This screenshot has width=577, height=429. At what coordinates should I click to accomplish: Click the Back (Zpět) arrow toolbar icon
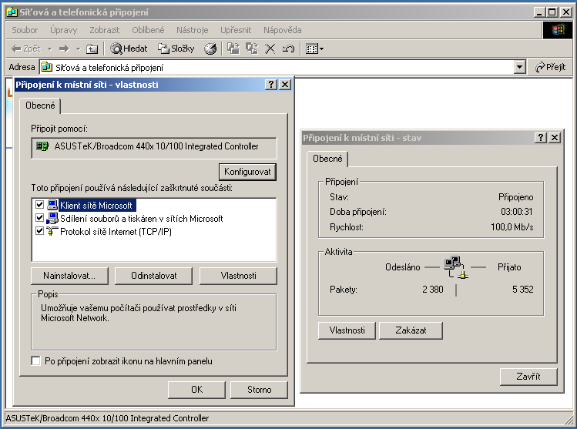[x=16, y=49]
